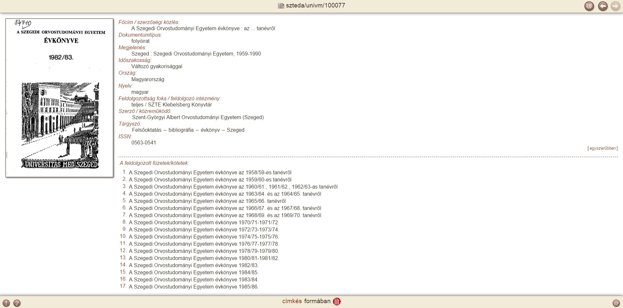Select document type value 'folyóirat'

click(140, 41)
